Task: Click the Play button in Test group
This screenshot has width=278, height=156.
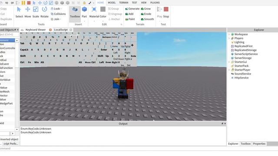Action: pos(159,12)
